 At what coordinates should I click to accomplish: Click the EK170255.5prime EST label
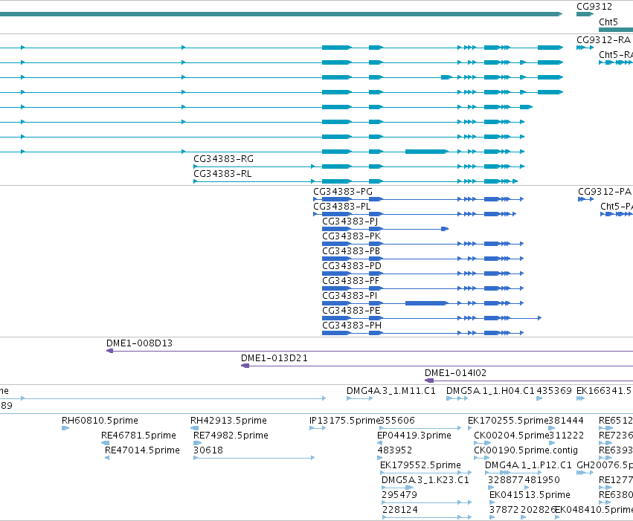coord(508,421)
